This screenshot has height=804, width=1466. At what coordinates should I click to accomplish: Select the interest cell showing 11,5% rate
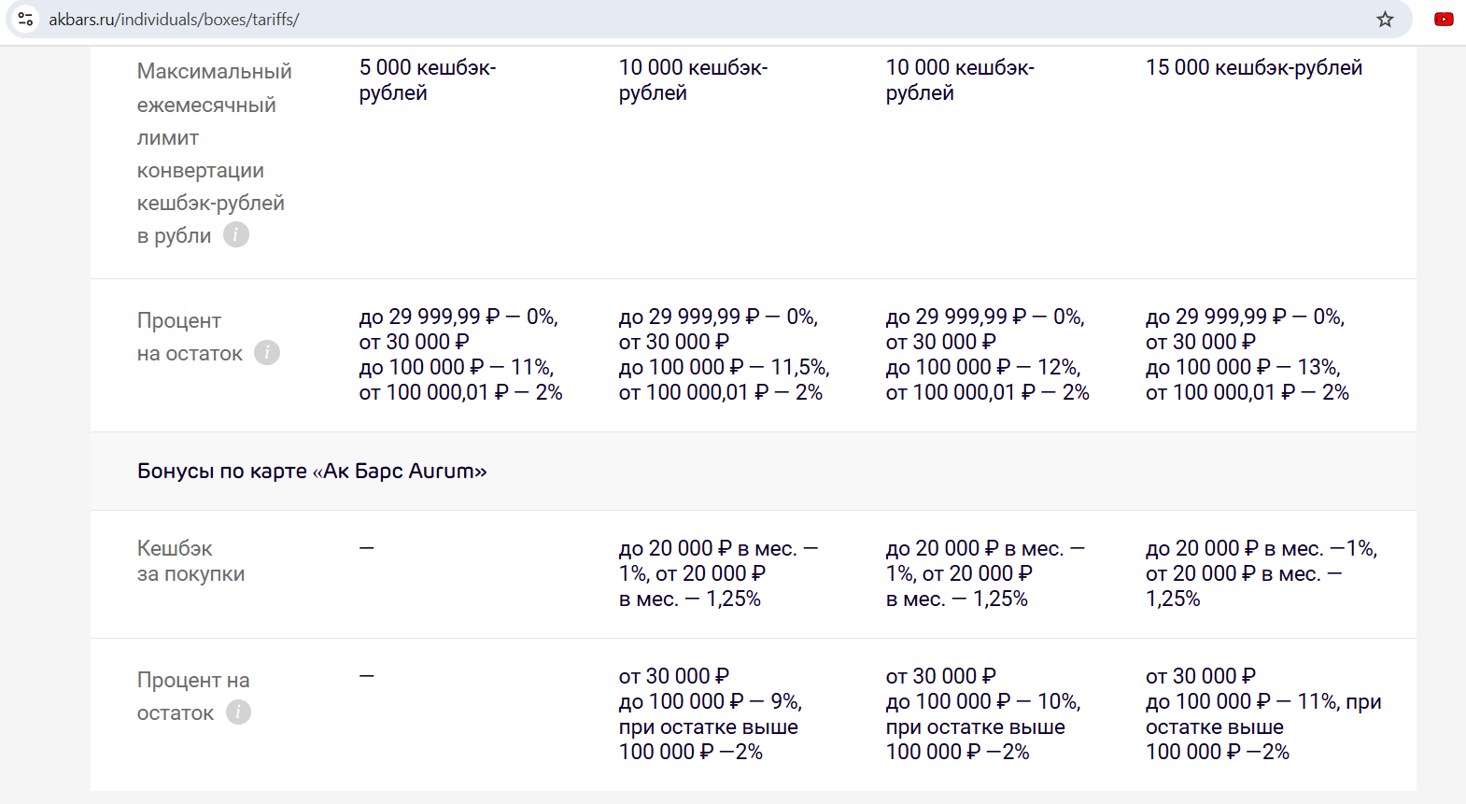point(724,355)
